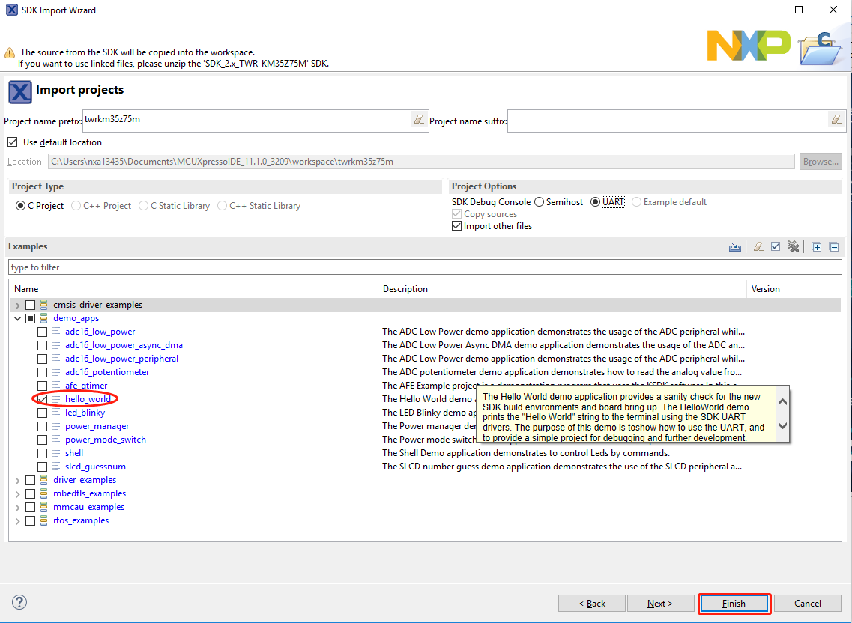Click the Back button
This screenshot has height=623, width=852.
pyautogui.click(x=591, y=604)
